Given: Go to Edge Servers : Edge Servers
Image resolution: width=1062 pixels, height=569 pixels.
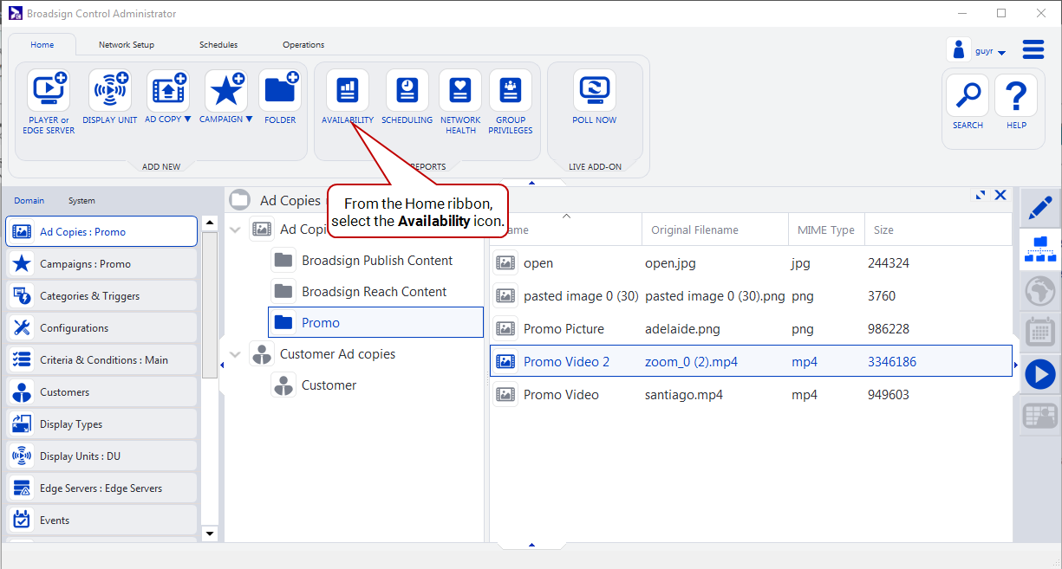Looking at the screenshot, I should tap(101, 488).
